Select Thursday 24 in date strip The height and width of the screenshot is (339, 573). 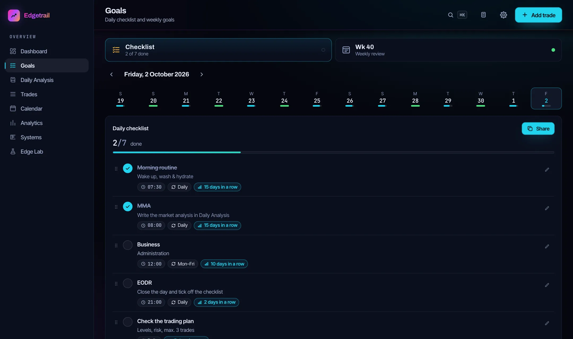(284, 99)
